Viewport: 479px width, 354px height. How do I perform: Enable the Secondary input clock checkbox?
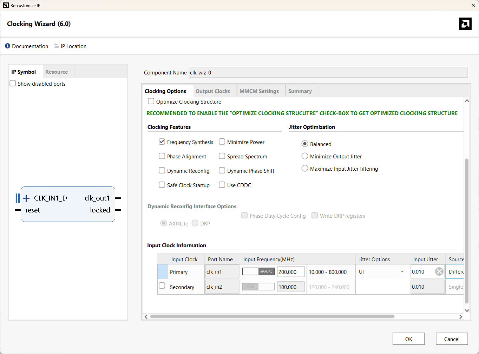click(x=162, y=286)
